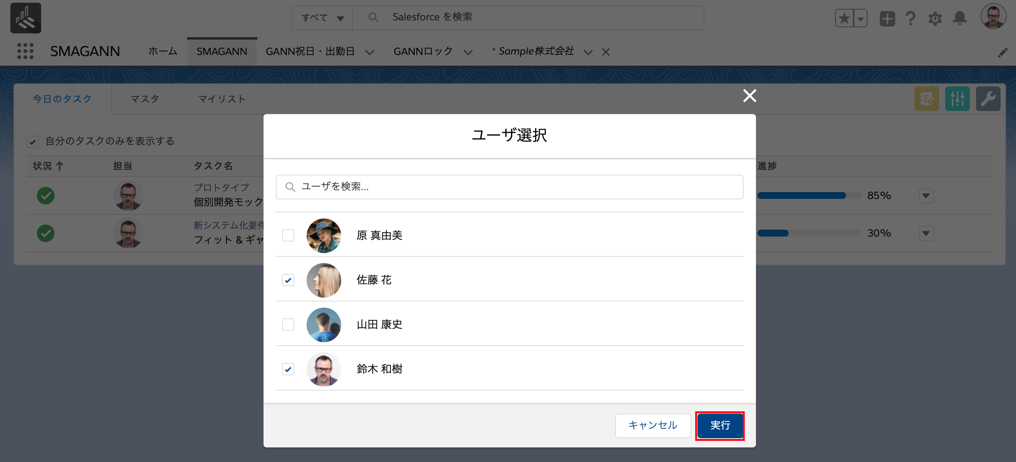Screen dimensions: 1016x462
Task: Click the 佐藤 花 name text
Action: coord(374,280)
